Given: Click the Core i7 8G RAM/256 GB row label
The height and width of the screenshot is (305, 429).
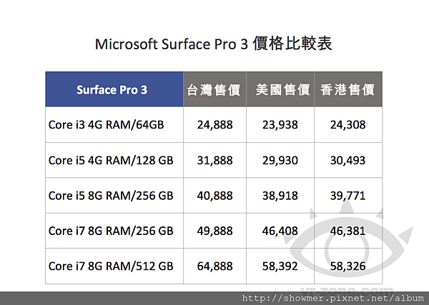Looking at the screenshot, I should (x=111, y=231).
